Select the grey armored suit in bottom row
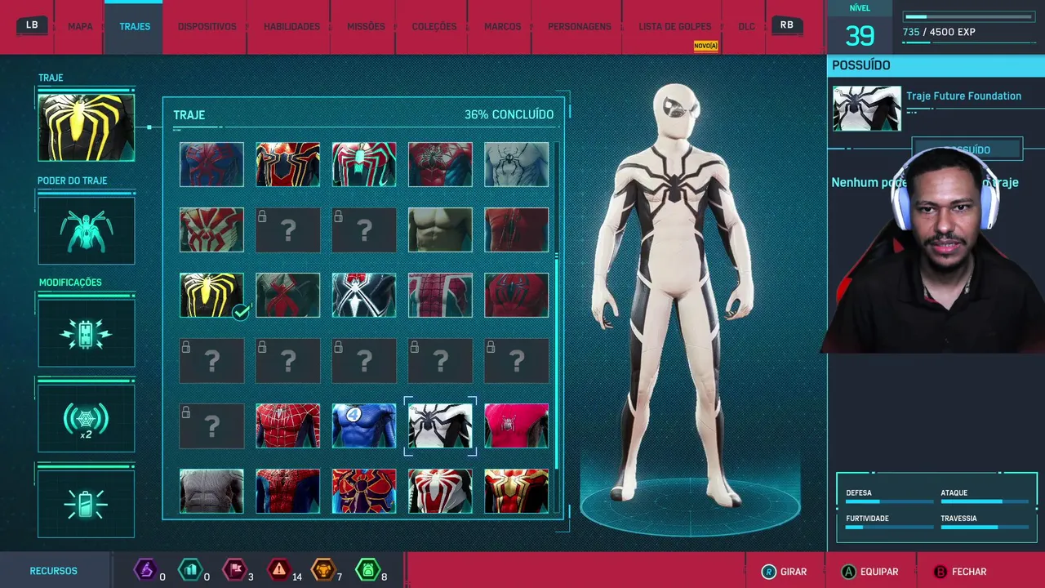1045x588 pixels. click(x=211, y=491)
